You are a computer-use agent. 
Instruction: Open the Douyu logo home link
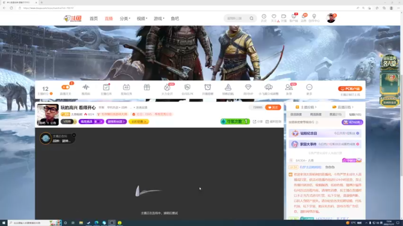coord(73,19)
